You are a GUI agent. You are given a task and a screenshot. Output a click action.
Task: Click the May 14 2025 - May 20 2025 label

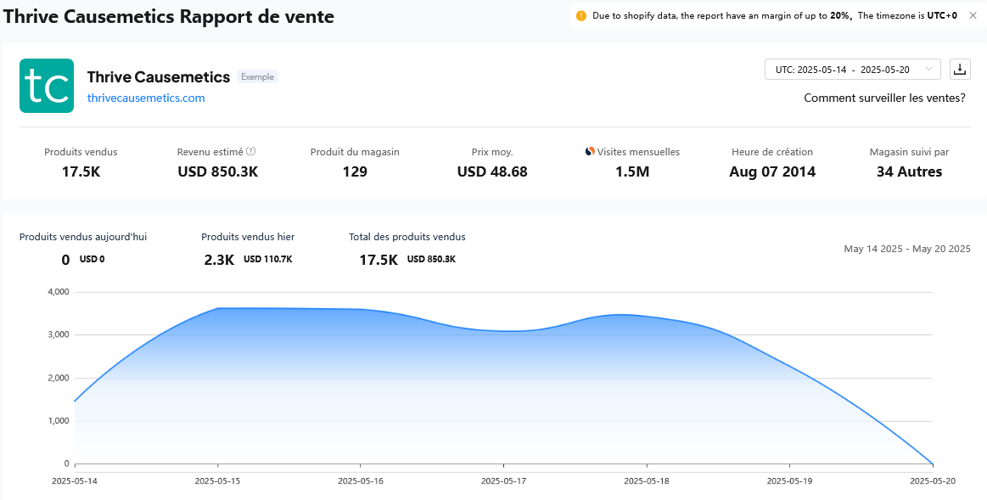906,249
